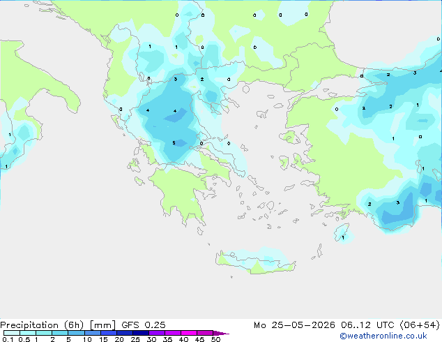Click the 'Mo 25-05-2026' date text

click(x=294, y=325)
